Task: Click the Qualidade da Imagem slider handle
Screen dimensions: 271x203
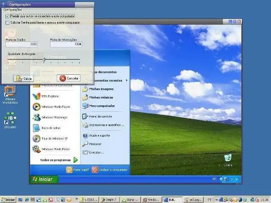Action: point(44,60)
